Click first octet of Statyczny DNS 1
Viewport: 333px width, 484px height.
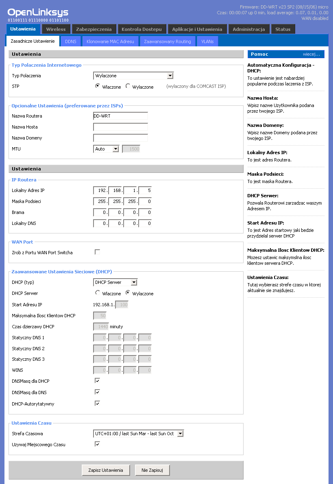(100, 338)
